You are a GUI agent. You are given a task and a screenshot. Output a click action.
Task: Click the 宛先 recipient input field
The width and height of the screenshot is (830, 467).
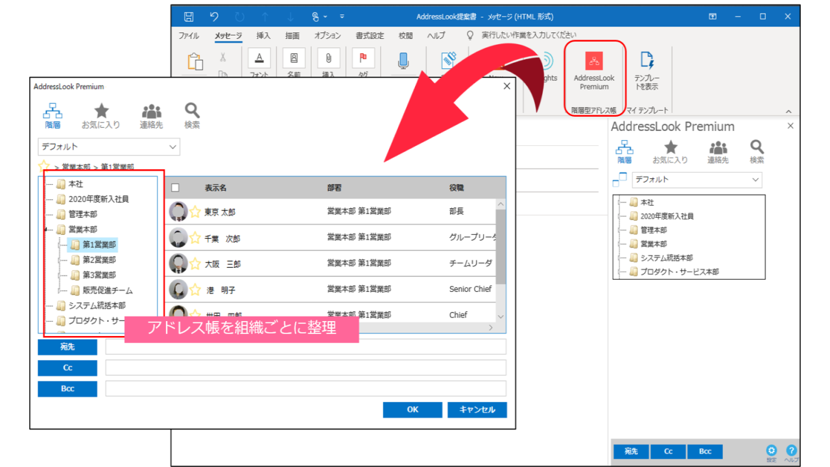pos(306,347)
